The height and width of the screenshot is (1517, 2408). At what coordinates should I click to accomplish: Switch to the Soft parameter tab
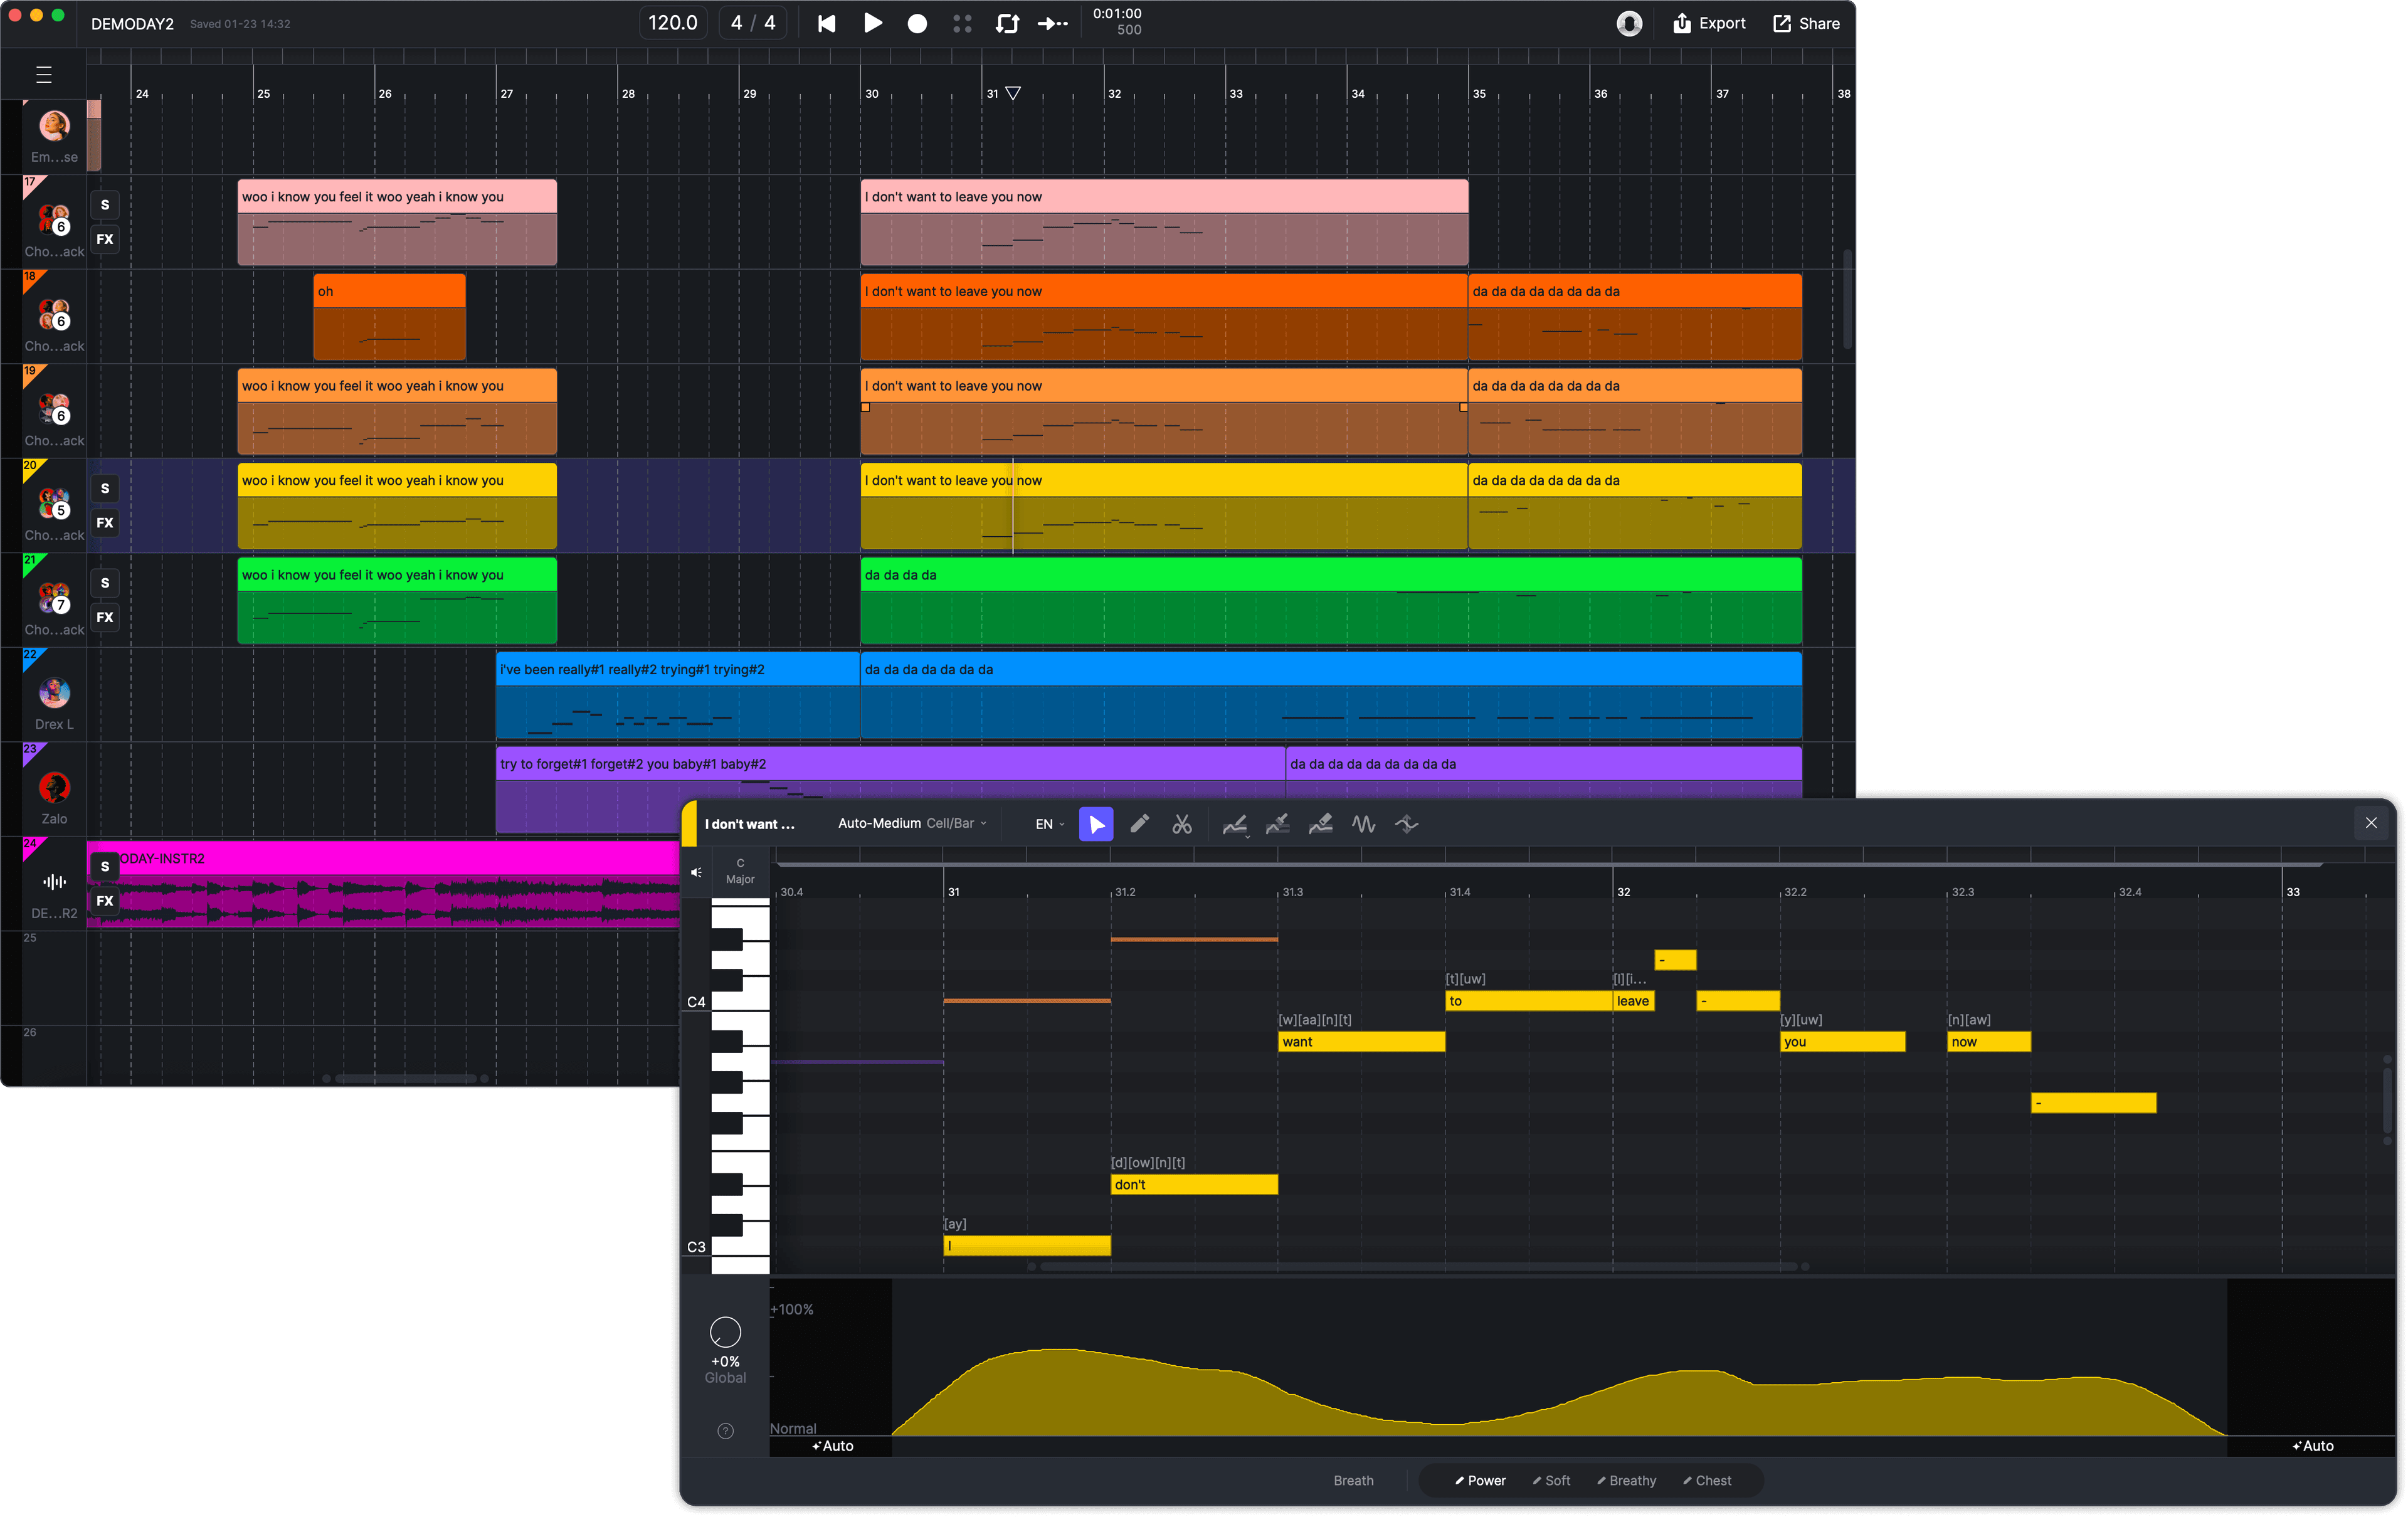click(1551, 1480)
